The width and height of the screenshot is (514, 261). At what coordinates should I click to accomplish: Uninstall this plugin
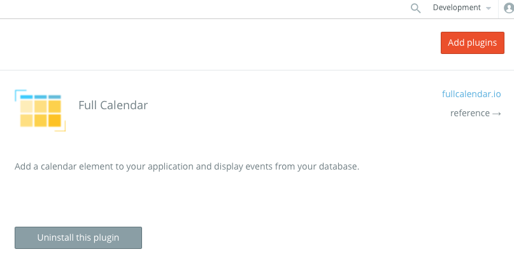(78, 238)
